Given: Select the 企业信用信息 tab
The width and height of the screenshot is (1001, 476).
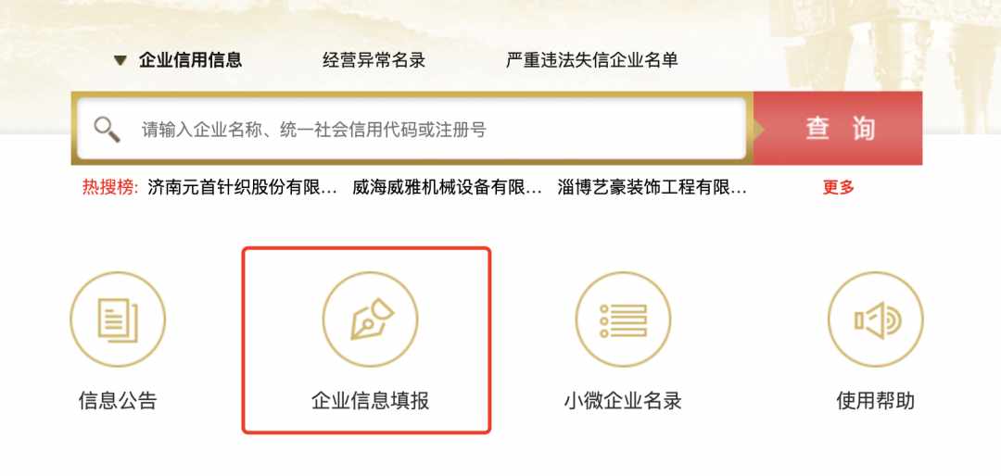Looking at the screenshot, I should (190, 60).
